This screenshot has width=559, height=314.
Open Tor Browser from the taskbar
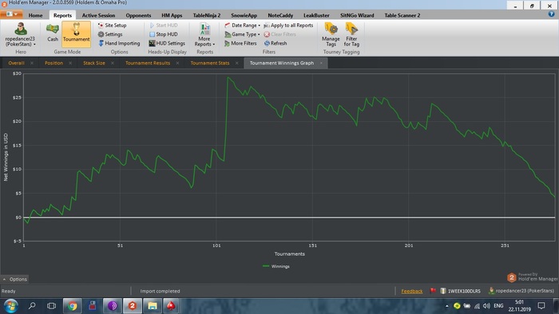113,306
